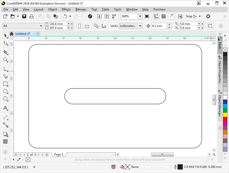Click the Publish to PDF icon

click(x=114, y=16)
